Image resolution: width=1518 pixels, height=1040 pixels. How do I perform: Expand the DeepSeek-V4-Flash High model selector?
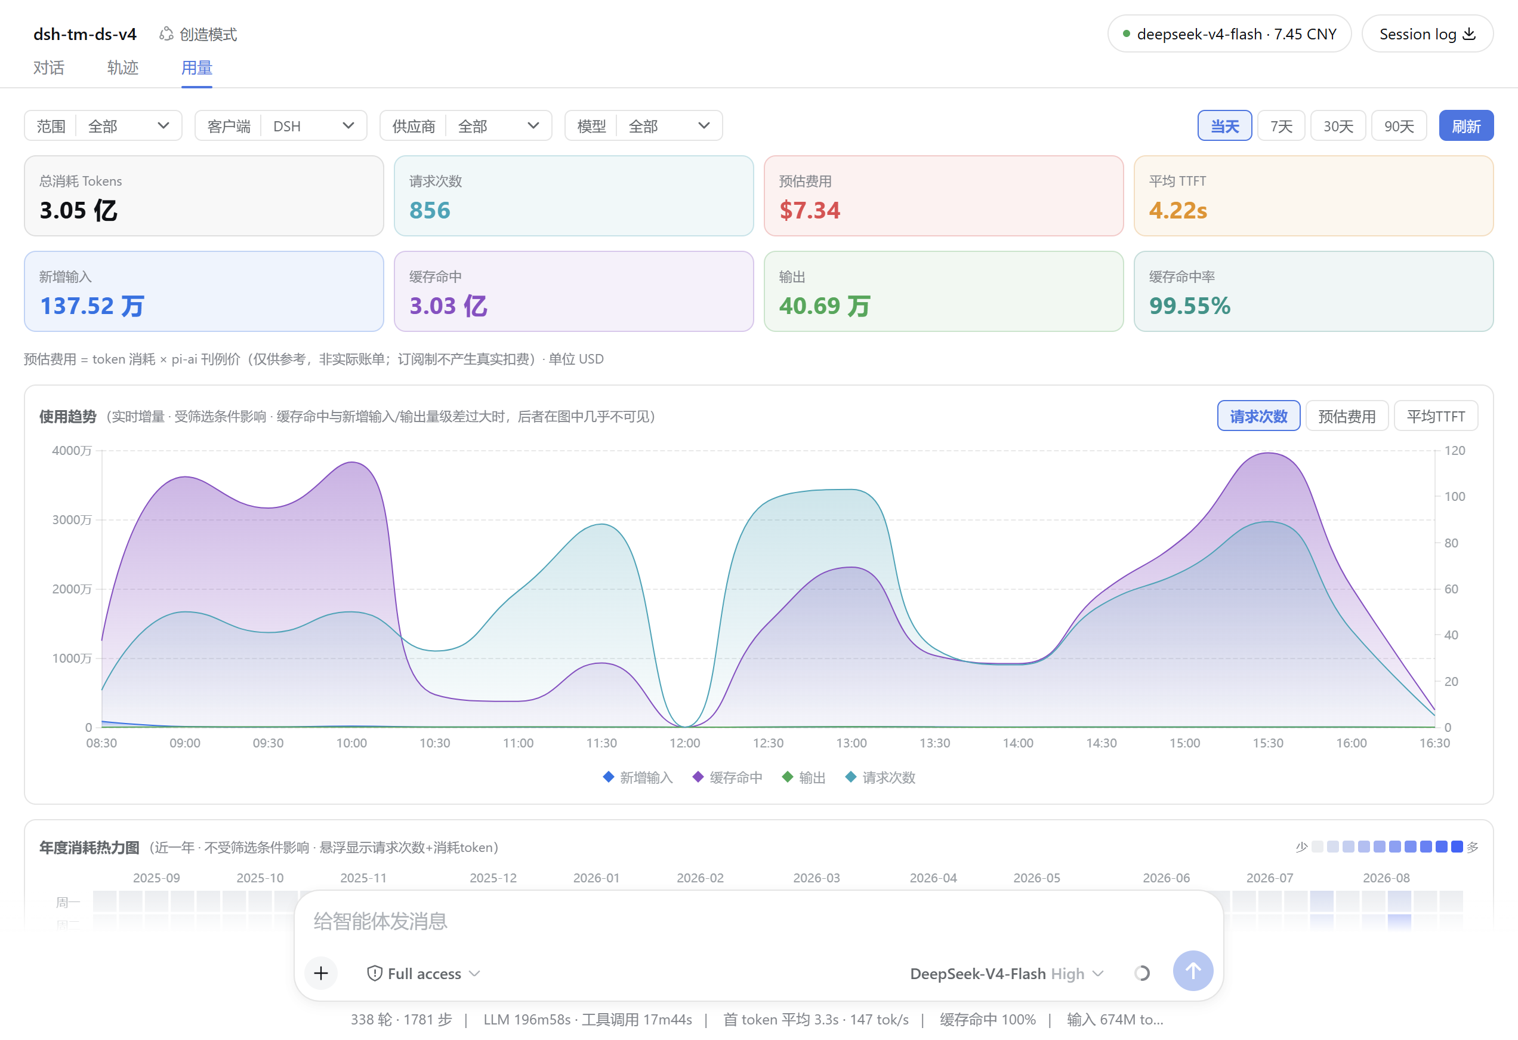[x=1007, y=973]
